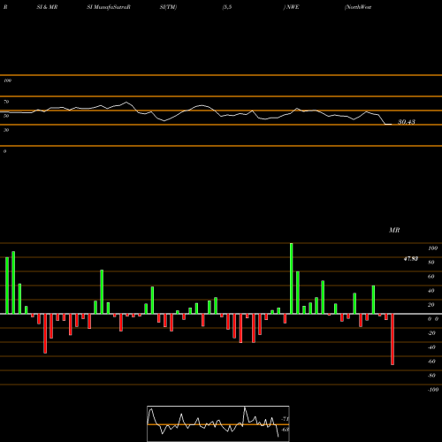Screen dimensions: 442x442
Task: Click the RSI axis label 70
Action: pos(6,102)
